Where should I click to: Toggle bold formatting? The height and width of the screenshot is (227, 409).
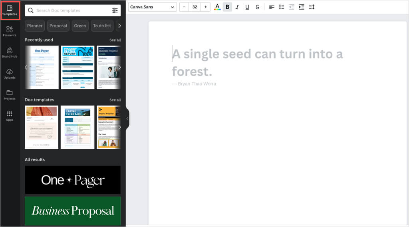pos(227,7)
